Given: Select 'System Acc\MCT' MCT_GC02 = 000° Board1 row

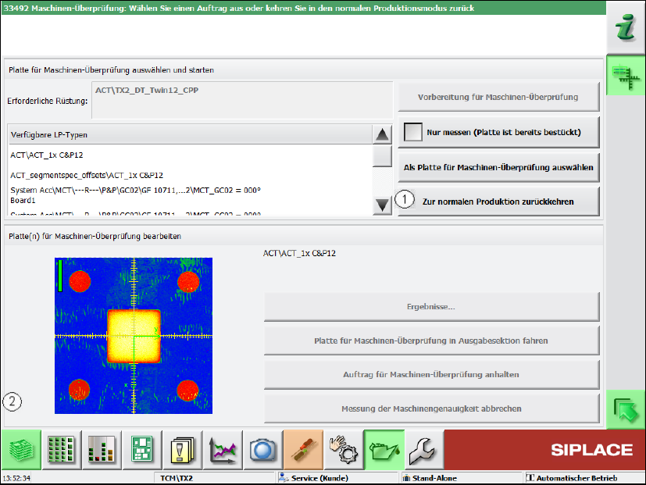Looking at the screenshot, I should pos(190,195).
